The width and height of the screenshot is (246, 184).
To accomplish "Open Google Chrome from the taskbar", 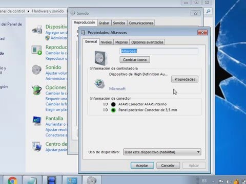I will pos(12,180).
